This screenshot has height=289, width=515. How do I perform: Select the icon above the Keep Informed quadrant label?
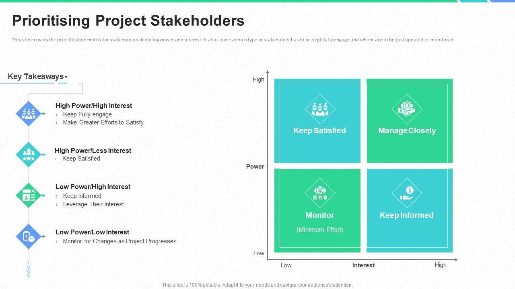(x=407, y=193)
